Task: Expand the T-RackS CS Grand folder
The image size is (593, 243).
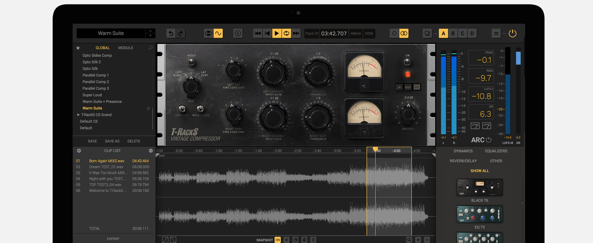Action: coord(78,115)
